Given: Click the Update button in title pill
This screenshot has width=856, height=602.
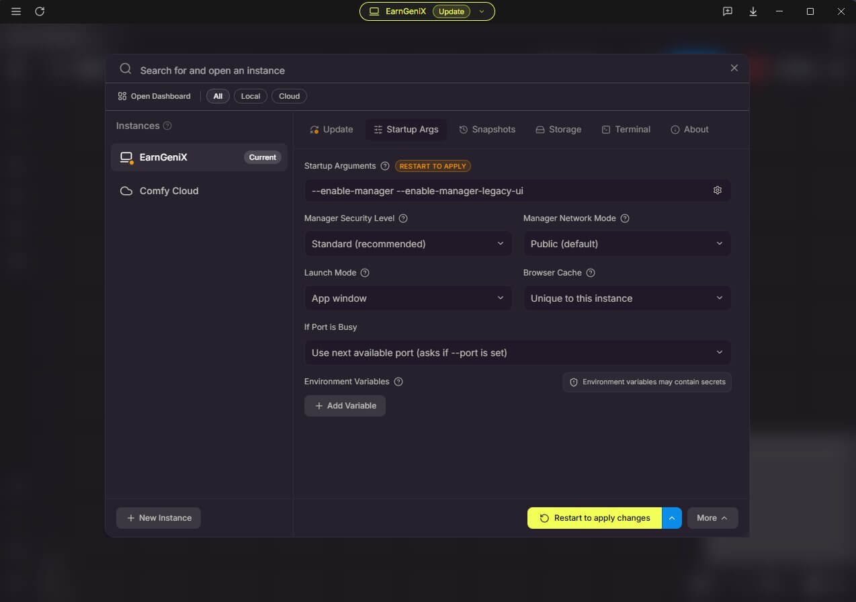Looking at the screenshot, I should pyautogui.click(x=452, y=11).
